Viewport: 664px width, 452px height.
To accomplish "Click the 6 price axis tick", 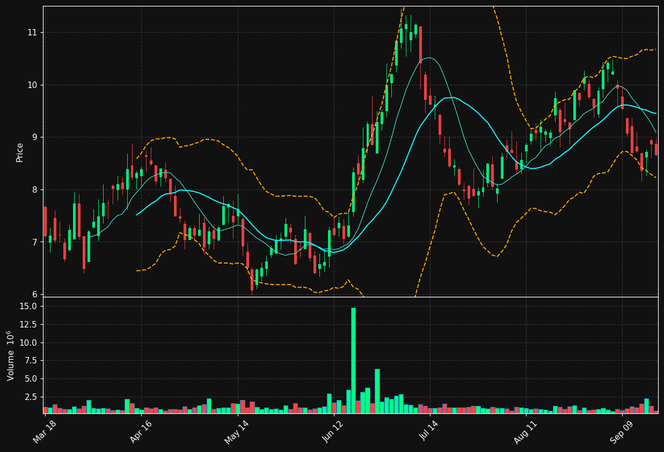I will 35,294.
